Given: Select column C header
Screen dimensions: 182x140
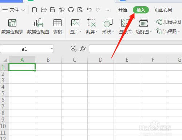Looking at the screenshot, I should pyautogui.click(x=75, y=60).
